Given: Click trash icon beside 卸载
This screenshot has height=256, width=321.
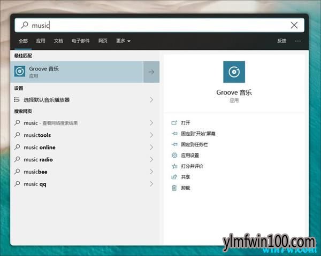Looking at the screenshot, I should 174,188.
